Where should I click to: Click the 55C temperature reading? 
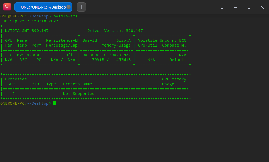(x=23, y=59)
